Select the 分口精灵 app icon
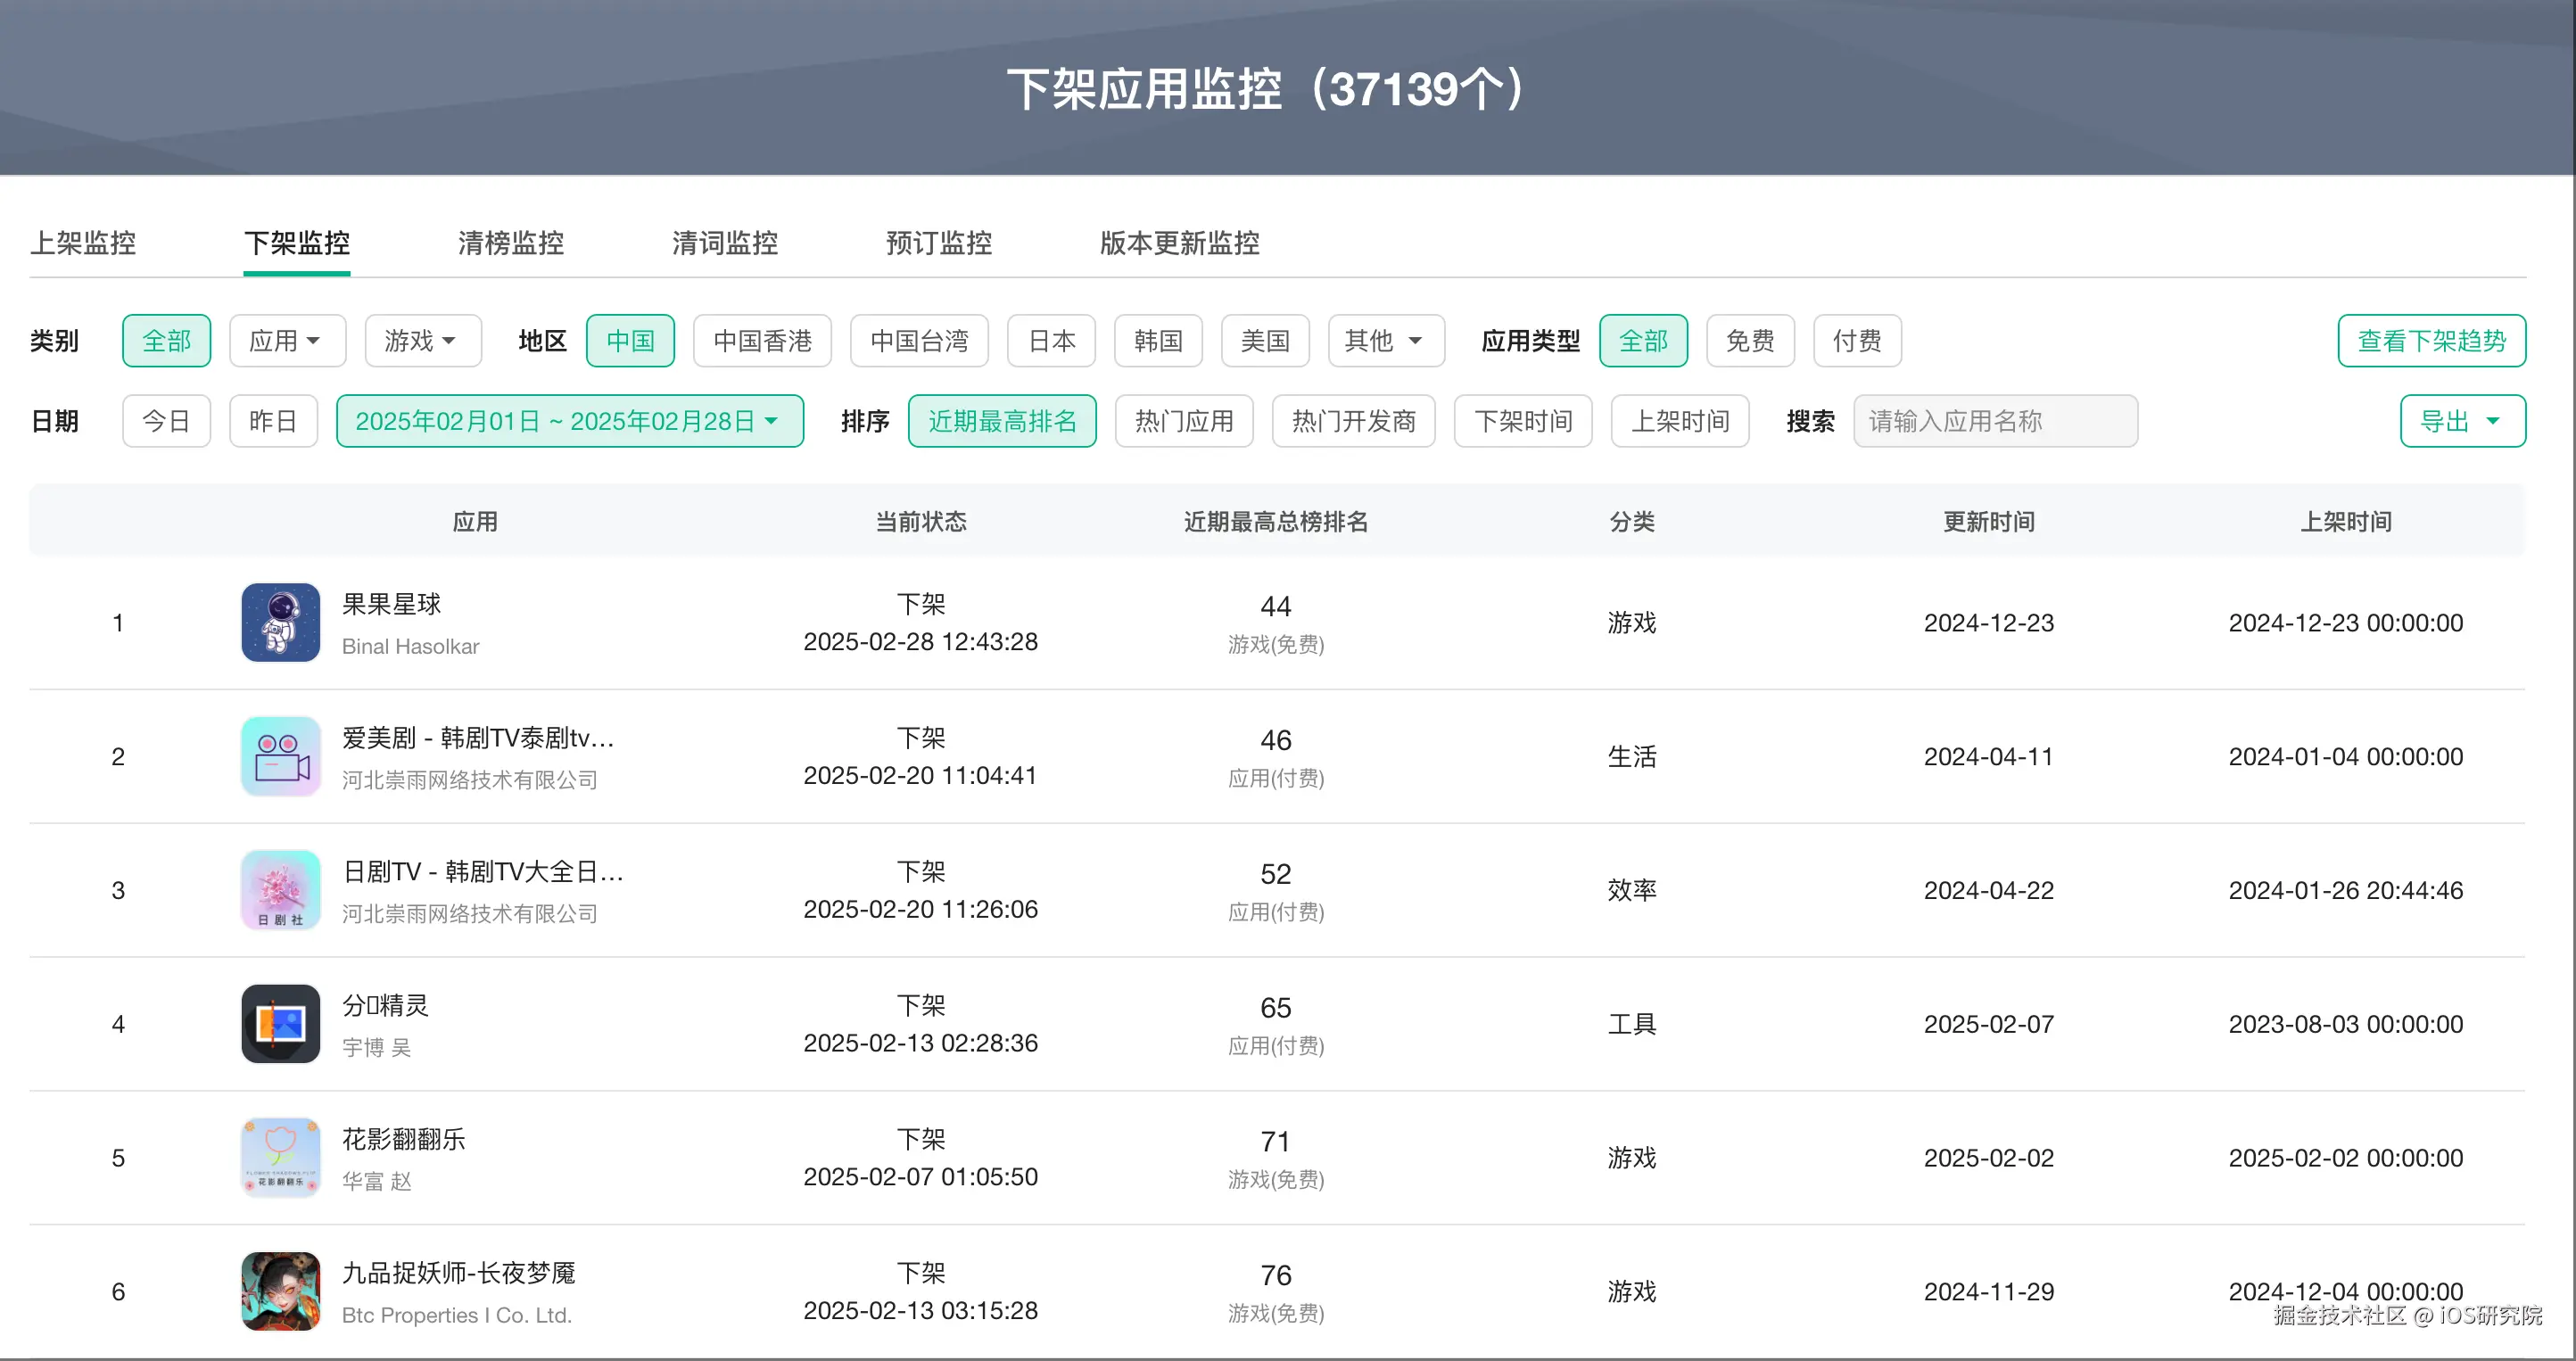 (280, 1023)
